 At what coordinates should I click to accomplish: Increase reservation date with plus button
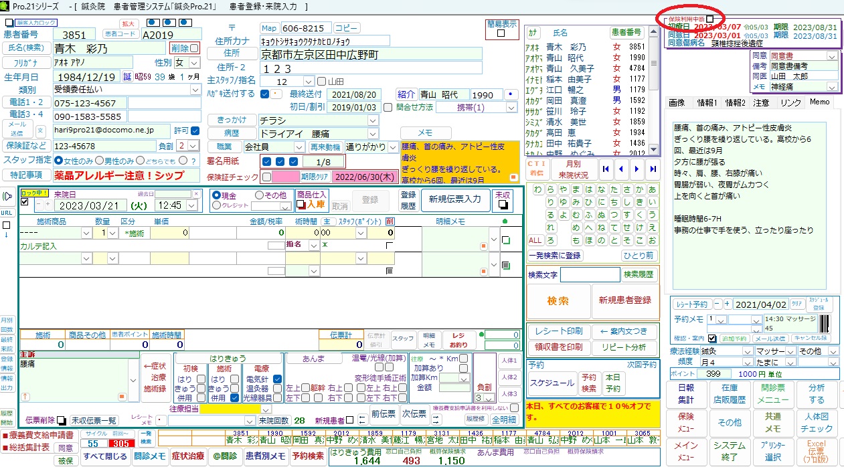tap(728, 304)
